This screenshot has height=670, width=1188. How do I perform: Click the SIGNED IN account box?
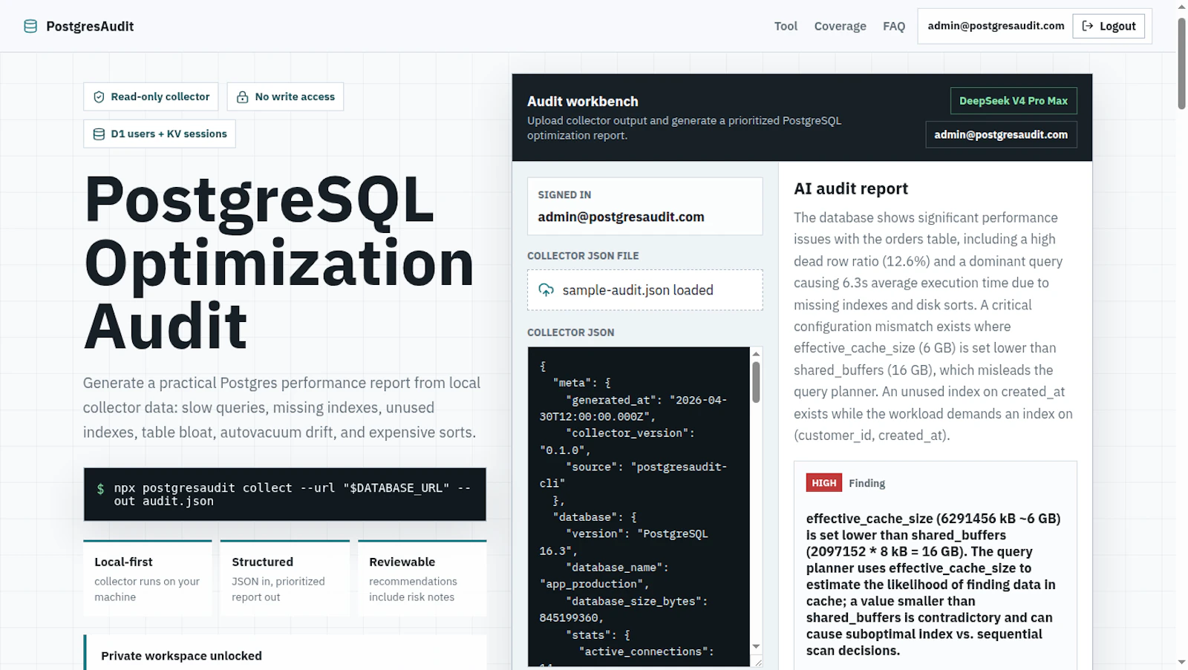644,206
